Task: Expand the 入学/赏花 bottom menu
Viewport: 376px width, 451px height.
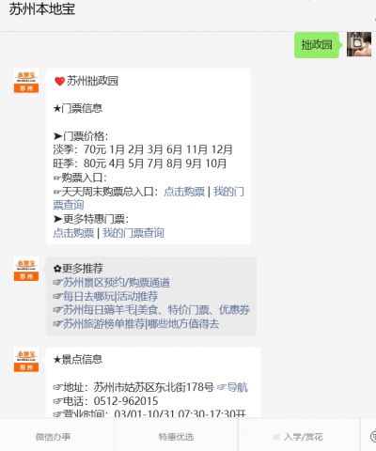Action: coord(299,437)
